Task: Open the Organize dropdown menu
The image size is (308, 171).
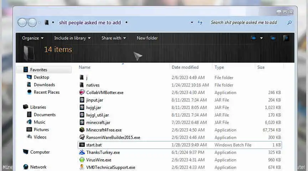Action: pos(32,38)
